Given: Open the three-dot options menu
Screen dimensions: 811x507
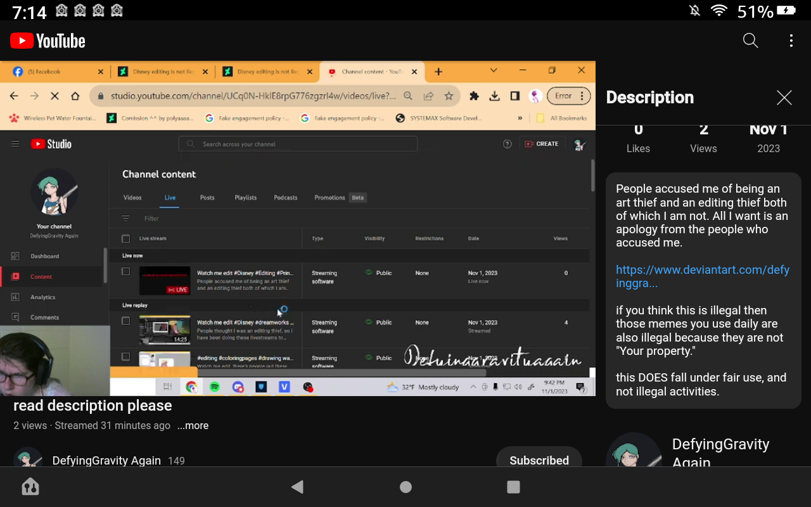Looking at the screenshot, I should [x=791, y=41].
